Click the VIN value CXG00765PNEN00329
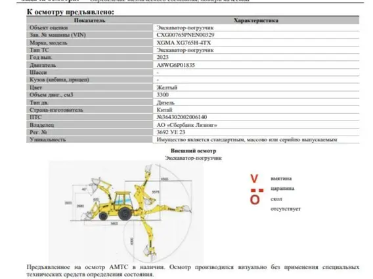Image resolution: width=373 pixels, height=279 pixels. (185, 35)
